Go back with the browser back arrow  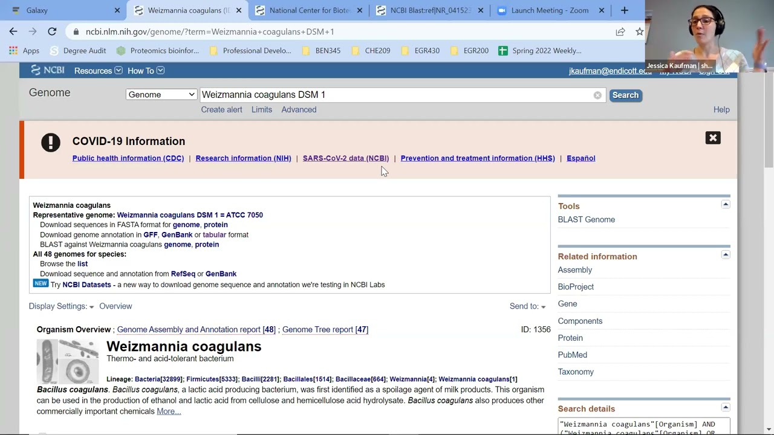click(13, 31)
